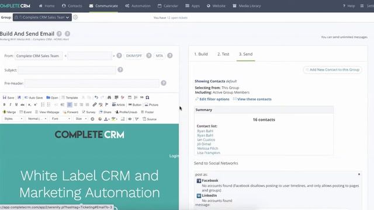Viewport: 374px width, 210px height.
Task: Click the Source view button
Action: click(x=150, y=119)
